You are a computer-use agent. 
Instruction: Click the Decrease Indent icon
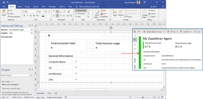click(x=68, y=16)
